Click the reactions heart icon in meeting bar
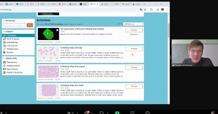 [x=102, y=113]
